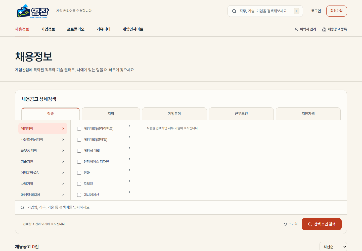Expand the 마케팅·미디어 category

(43, 195)
